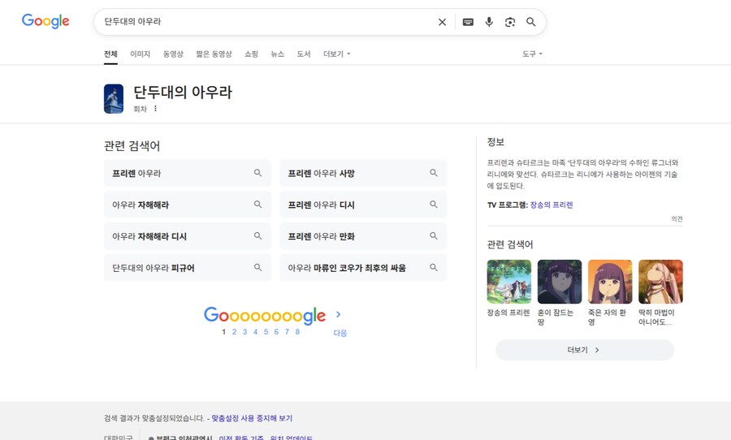Go to results page 8
Viewport: 731px width, 440px height.
pos(297,332)
